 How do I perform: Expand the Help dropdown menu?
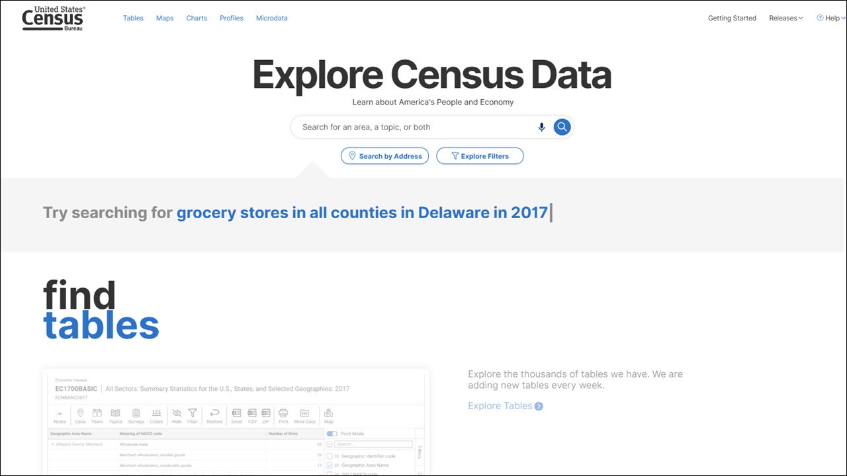[x=830, y=19]
